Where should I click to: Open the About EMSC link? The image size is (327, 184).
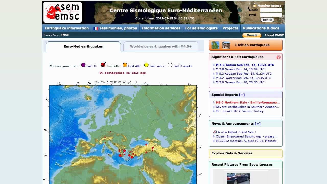coord(274,35)
